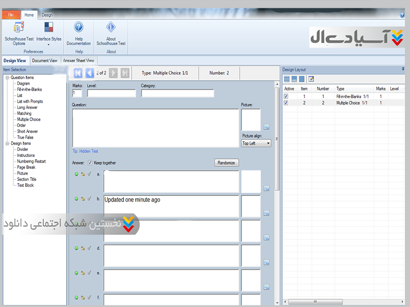Click the question picture browse icon
Image resolution: width=410 pixels, height=307 pixels.
pos(266,127)
